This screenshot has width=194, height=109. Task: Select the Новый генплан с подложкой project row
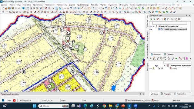pyautogui.click(x=172, y=29)
